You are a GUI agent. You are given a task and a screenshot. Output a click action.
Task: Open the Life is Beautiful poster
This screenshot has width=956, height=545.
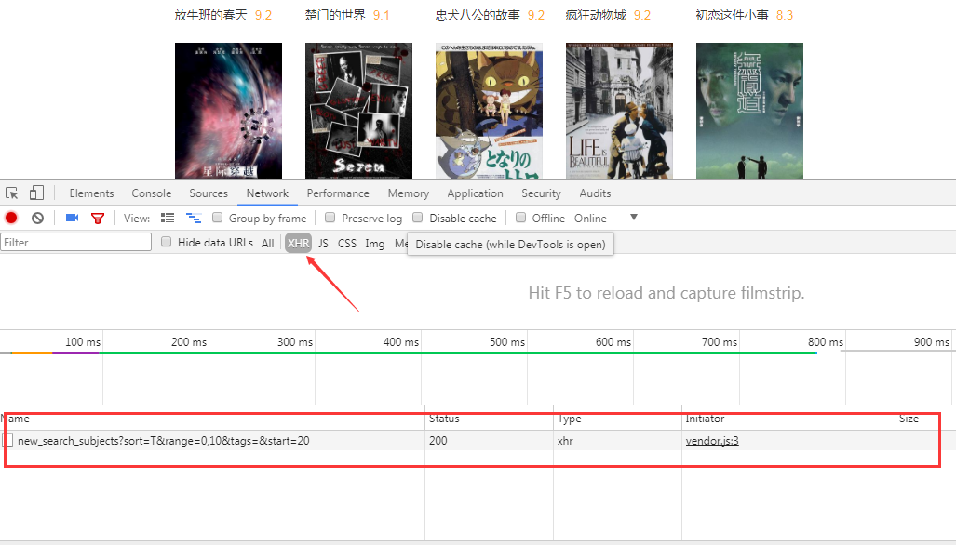coord(619,111)
